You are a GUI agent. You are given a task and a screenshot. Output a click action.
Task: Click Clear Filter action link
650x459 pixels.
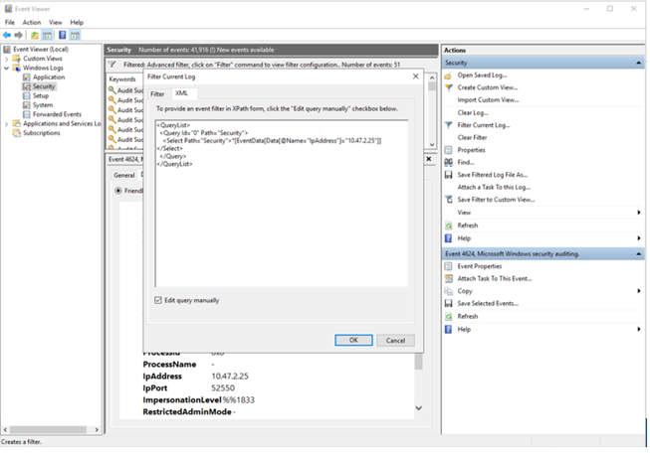point(472,137)
